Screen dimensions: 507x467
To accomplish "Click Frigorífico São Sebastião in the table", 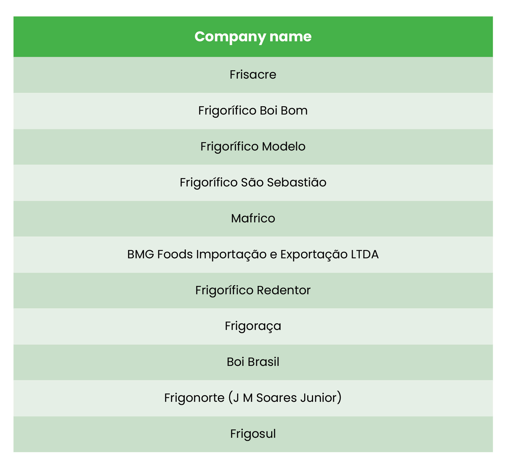I will 253,182.
